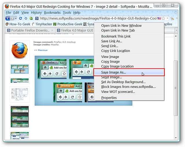Click the Firefox icon in the title bar
The width and height of the screenshot is (185, 147).
click(x=7, y=6)
